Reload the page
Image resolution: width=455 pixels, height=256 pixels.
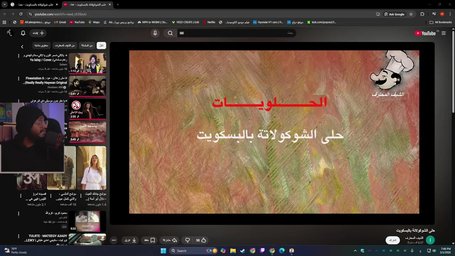(21, 14)
